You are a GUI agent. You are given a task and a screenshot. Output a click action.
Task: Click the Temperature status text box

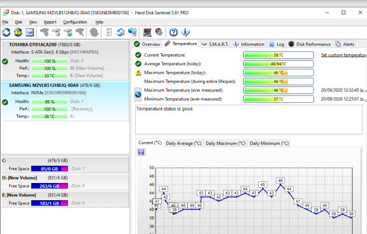coord(250,119)
